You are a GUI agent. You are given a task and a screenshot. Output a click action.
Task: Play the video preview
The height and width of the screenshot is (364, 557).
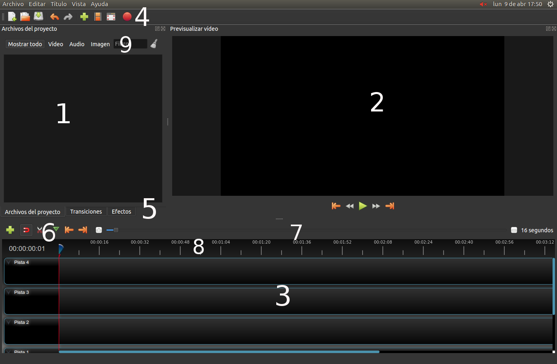pos(363,206)
